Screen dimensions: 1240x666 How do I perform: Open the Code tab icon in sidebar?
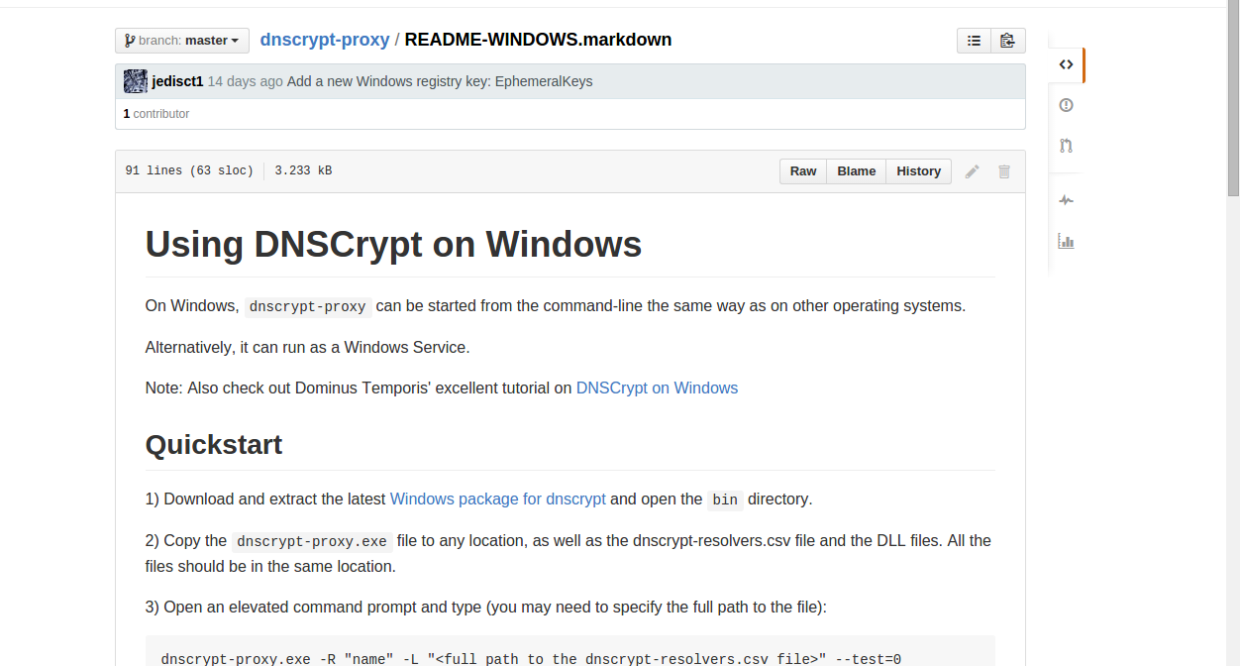coord(1066,64)
